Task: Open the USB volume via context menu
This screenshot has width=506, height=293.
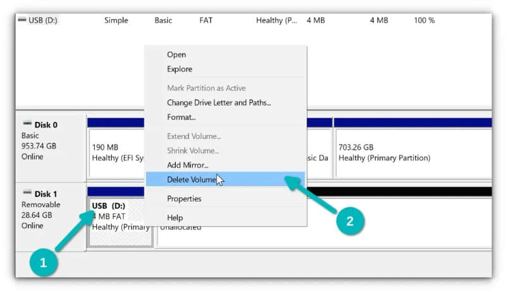Action: (x=176, y=54)
